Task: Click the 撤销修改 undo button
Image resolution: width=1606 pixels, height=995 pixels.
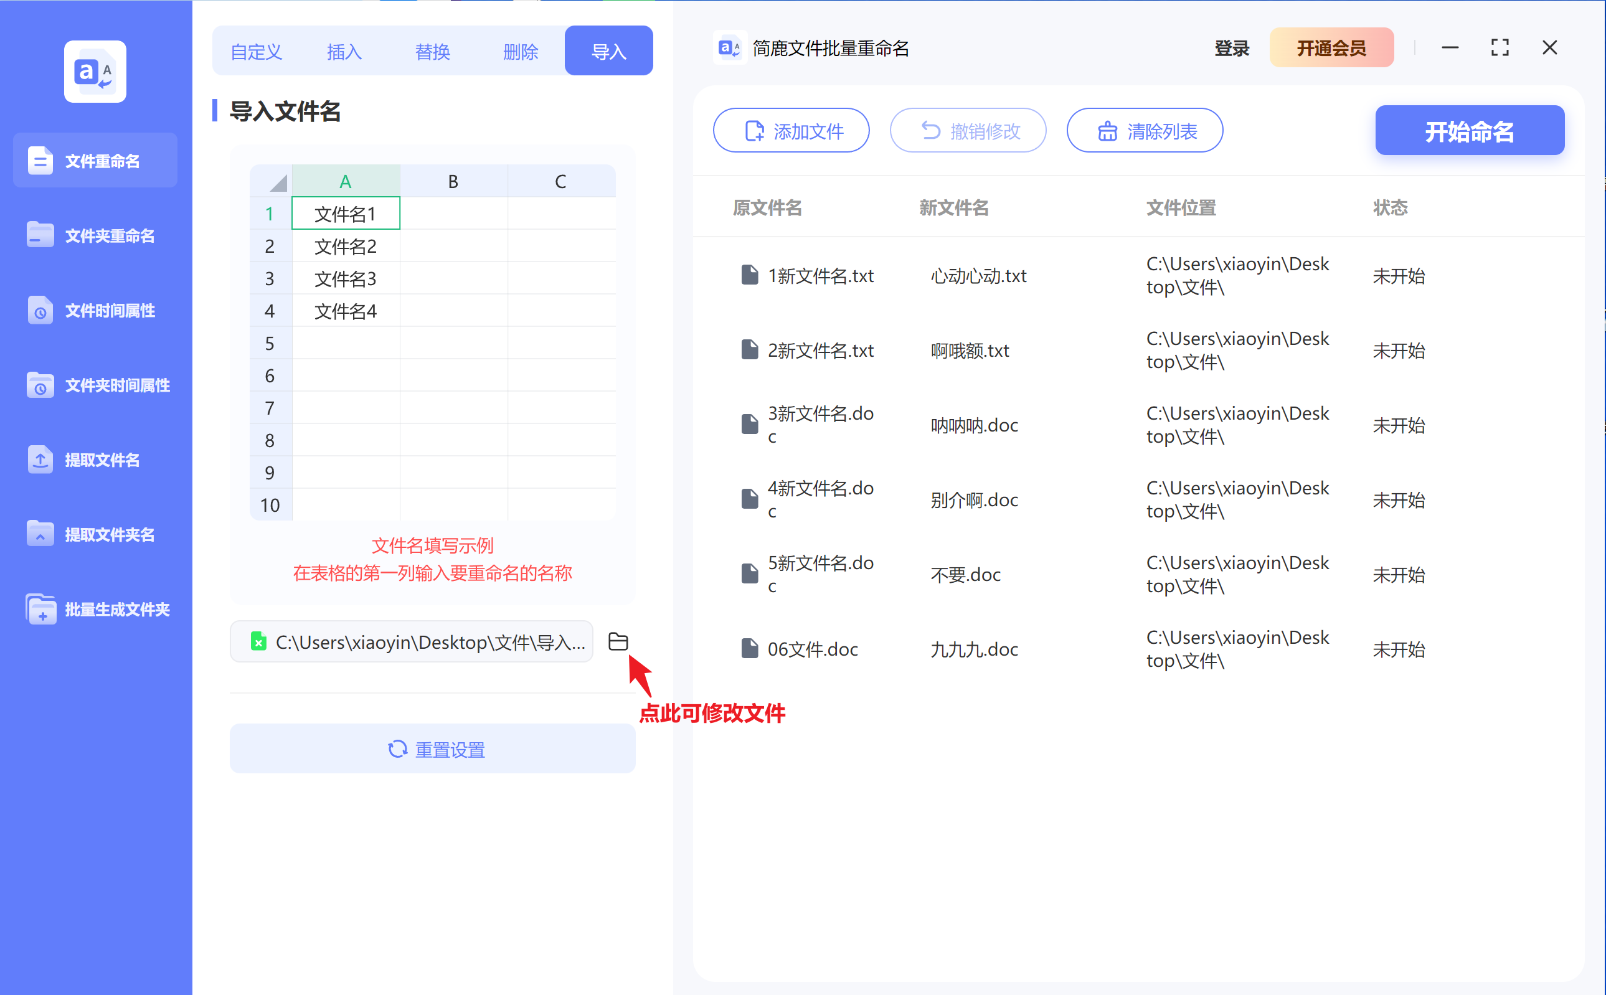Action: tap(968, 130)
